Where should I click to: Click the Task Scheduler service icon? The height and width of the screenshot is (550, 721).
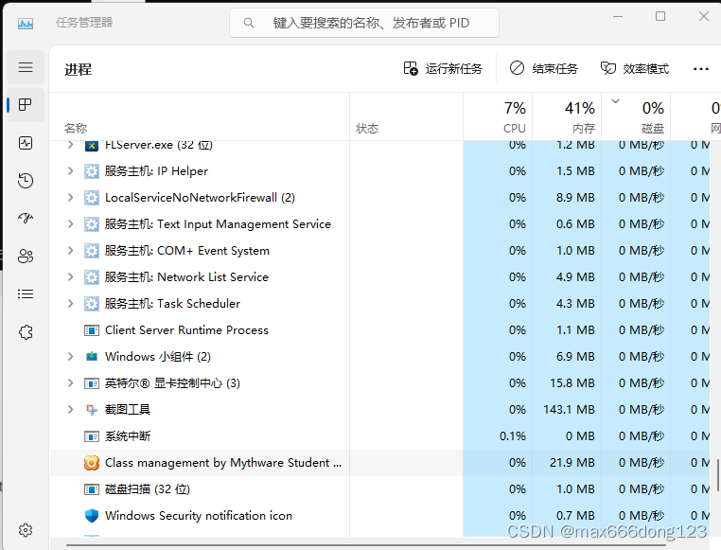pyautogui.click(x=92, y=304)
